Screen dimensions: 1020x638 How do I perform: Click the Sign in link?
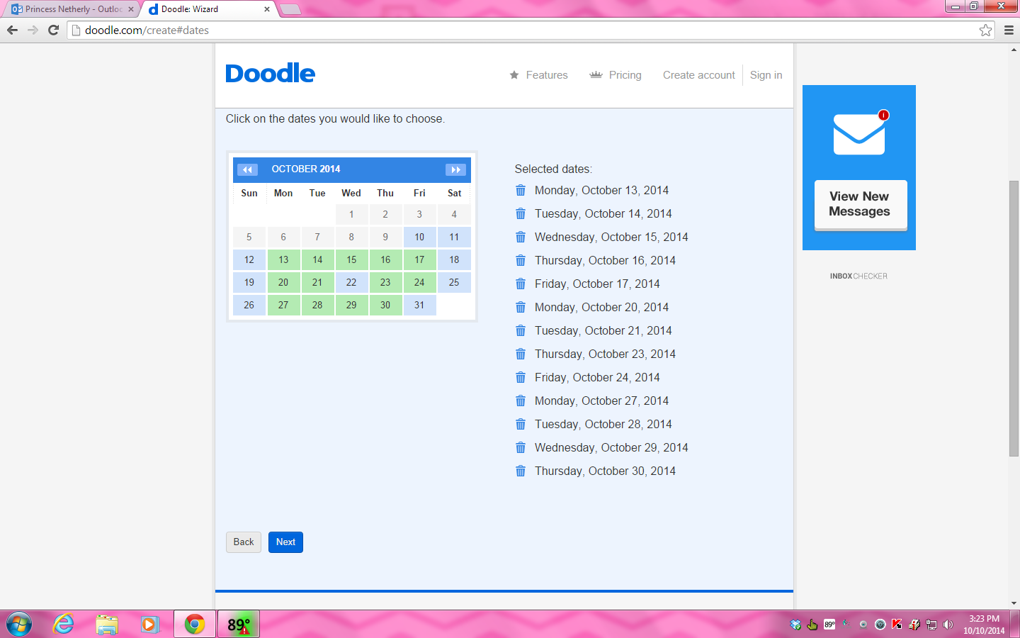(766, 75)
